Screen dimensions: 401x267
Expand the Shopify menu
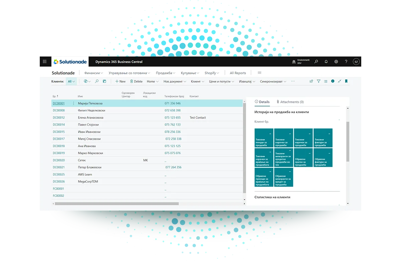point(212,73)
